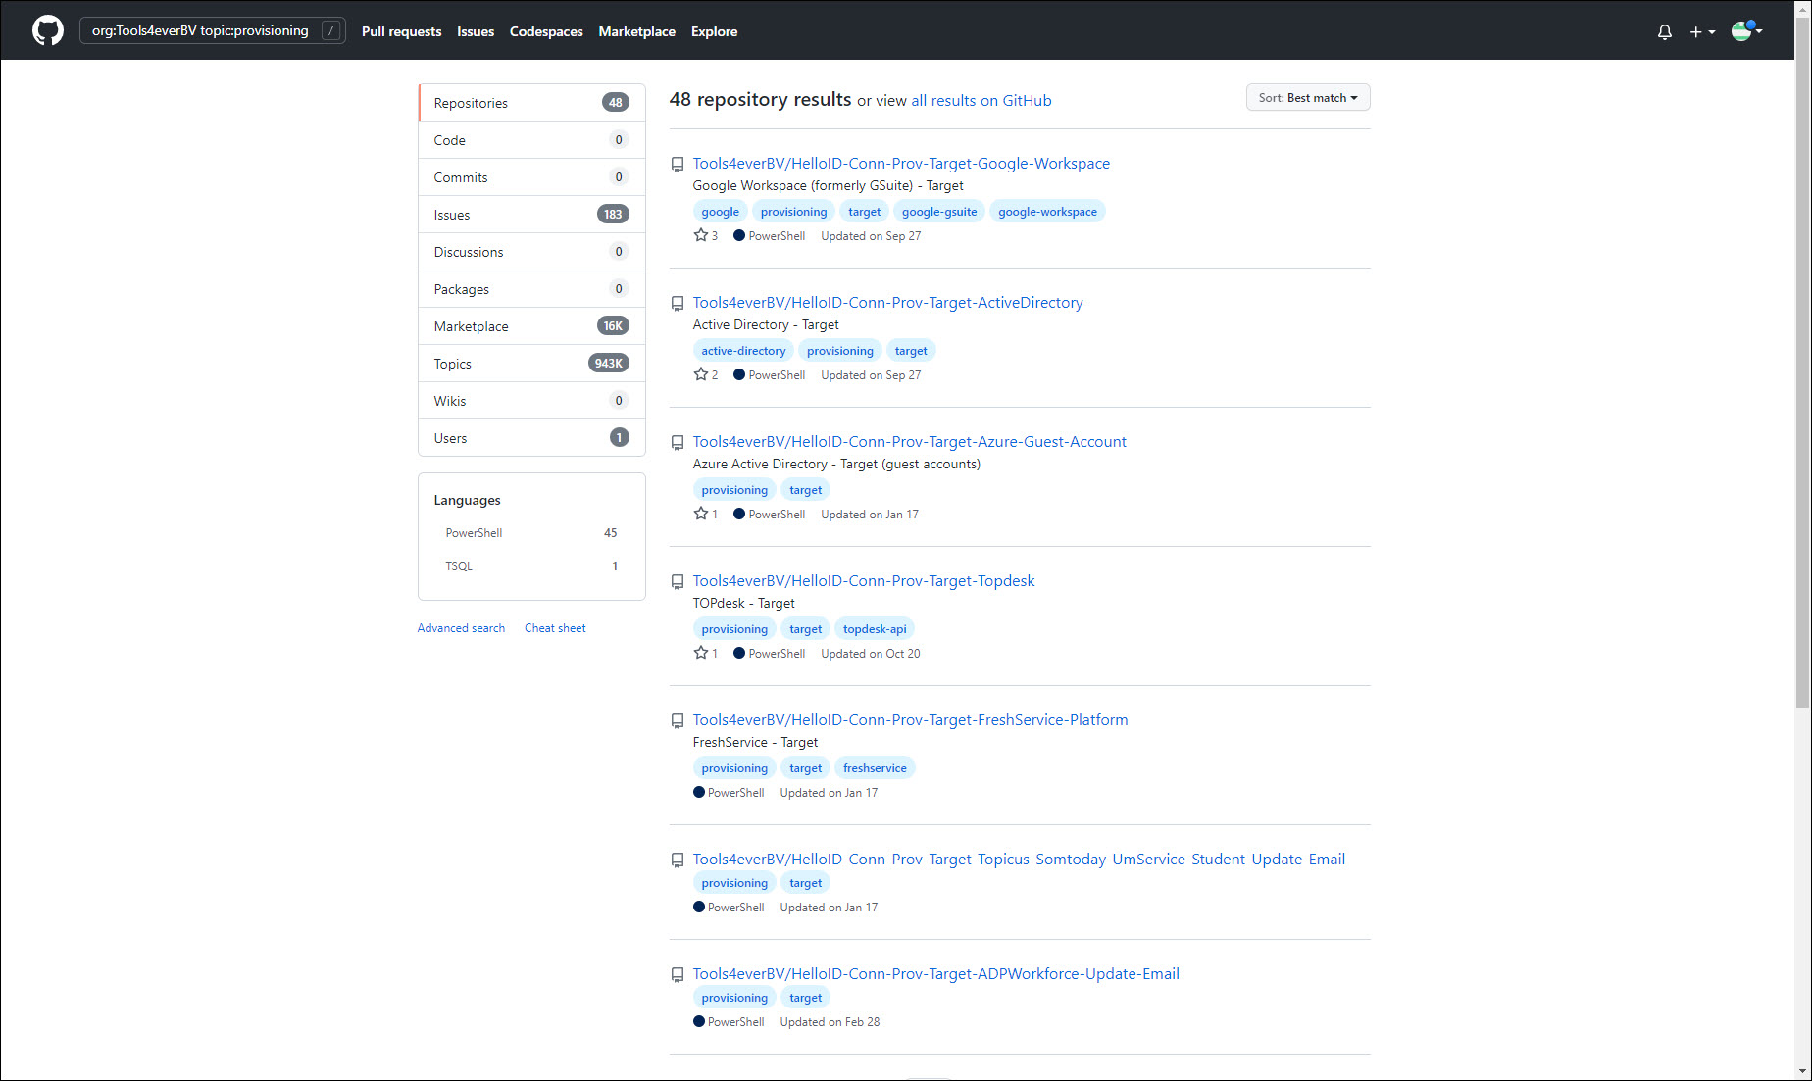Click the freshservice topic tag

coord(875,768)
